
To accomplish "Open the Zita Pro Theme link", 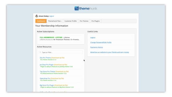I will (x=45, y=58).
